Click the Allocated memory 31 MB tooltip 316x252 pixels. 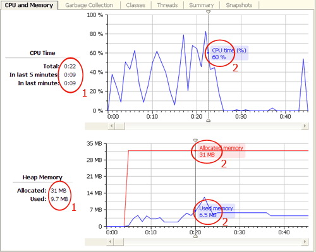221,151
